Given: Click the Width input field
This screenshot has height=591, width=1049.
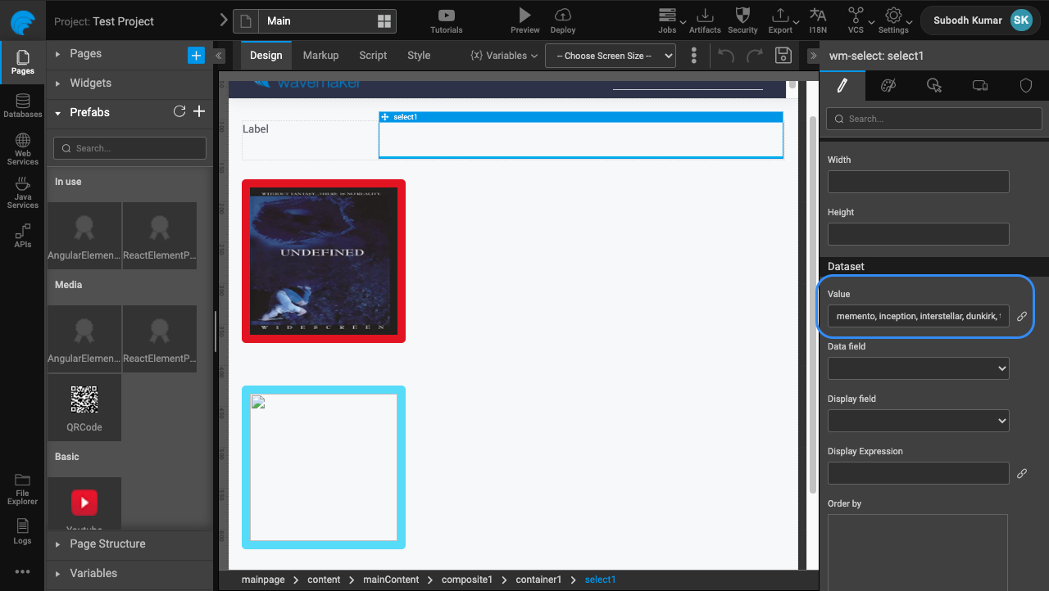Looking at the screenshot, I should [x=918, y=182].
